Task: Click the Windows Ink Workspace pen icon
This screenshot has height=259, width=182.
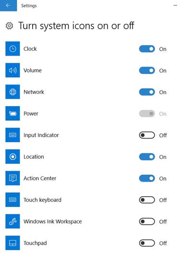Action: (12, 221)
